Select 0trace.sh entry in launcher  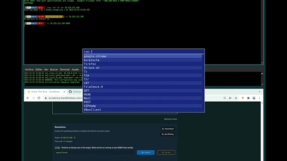[x=143, y=68]
